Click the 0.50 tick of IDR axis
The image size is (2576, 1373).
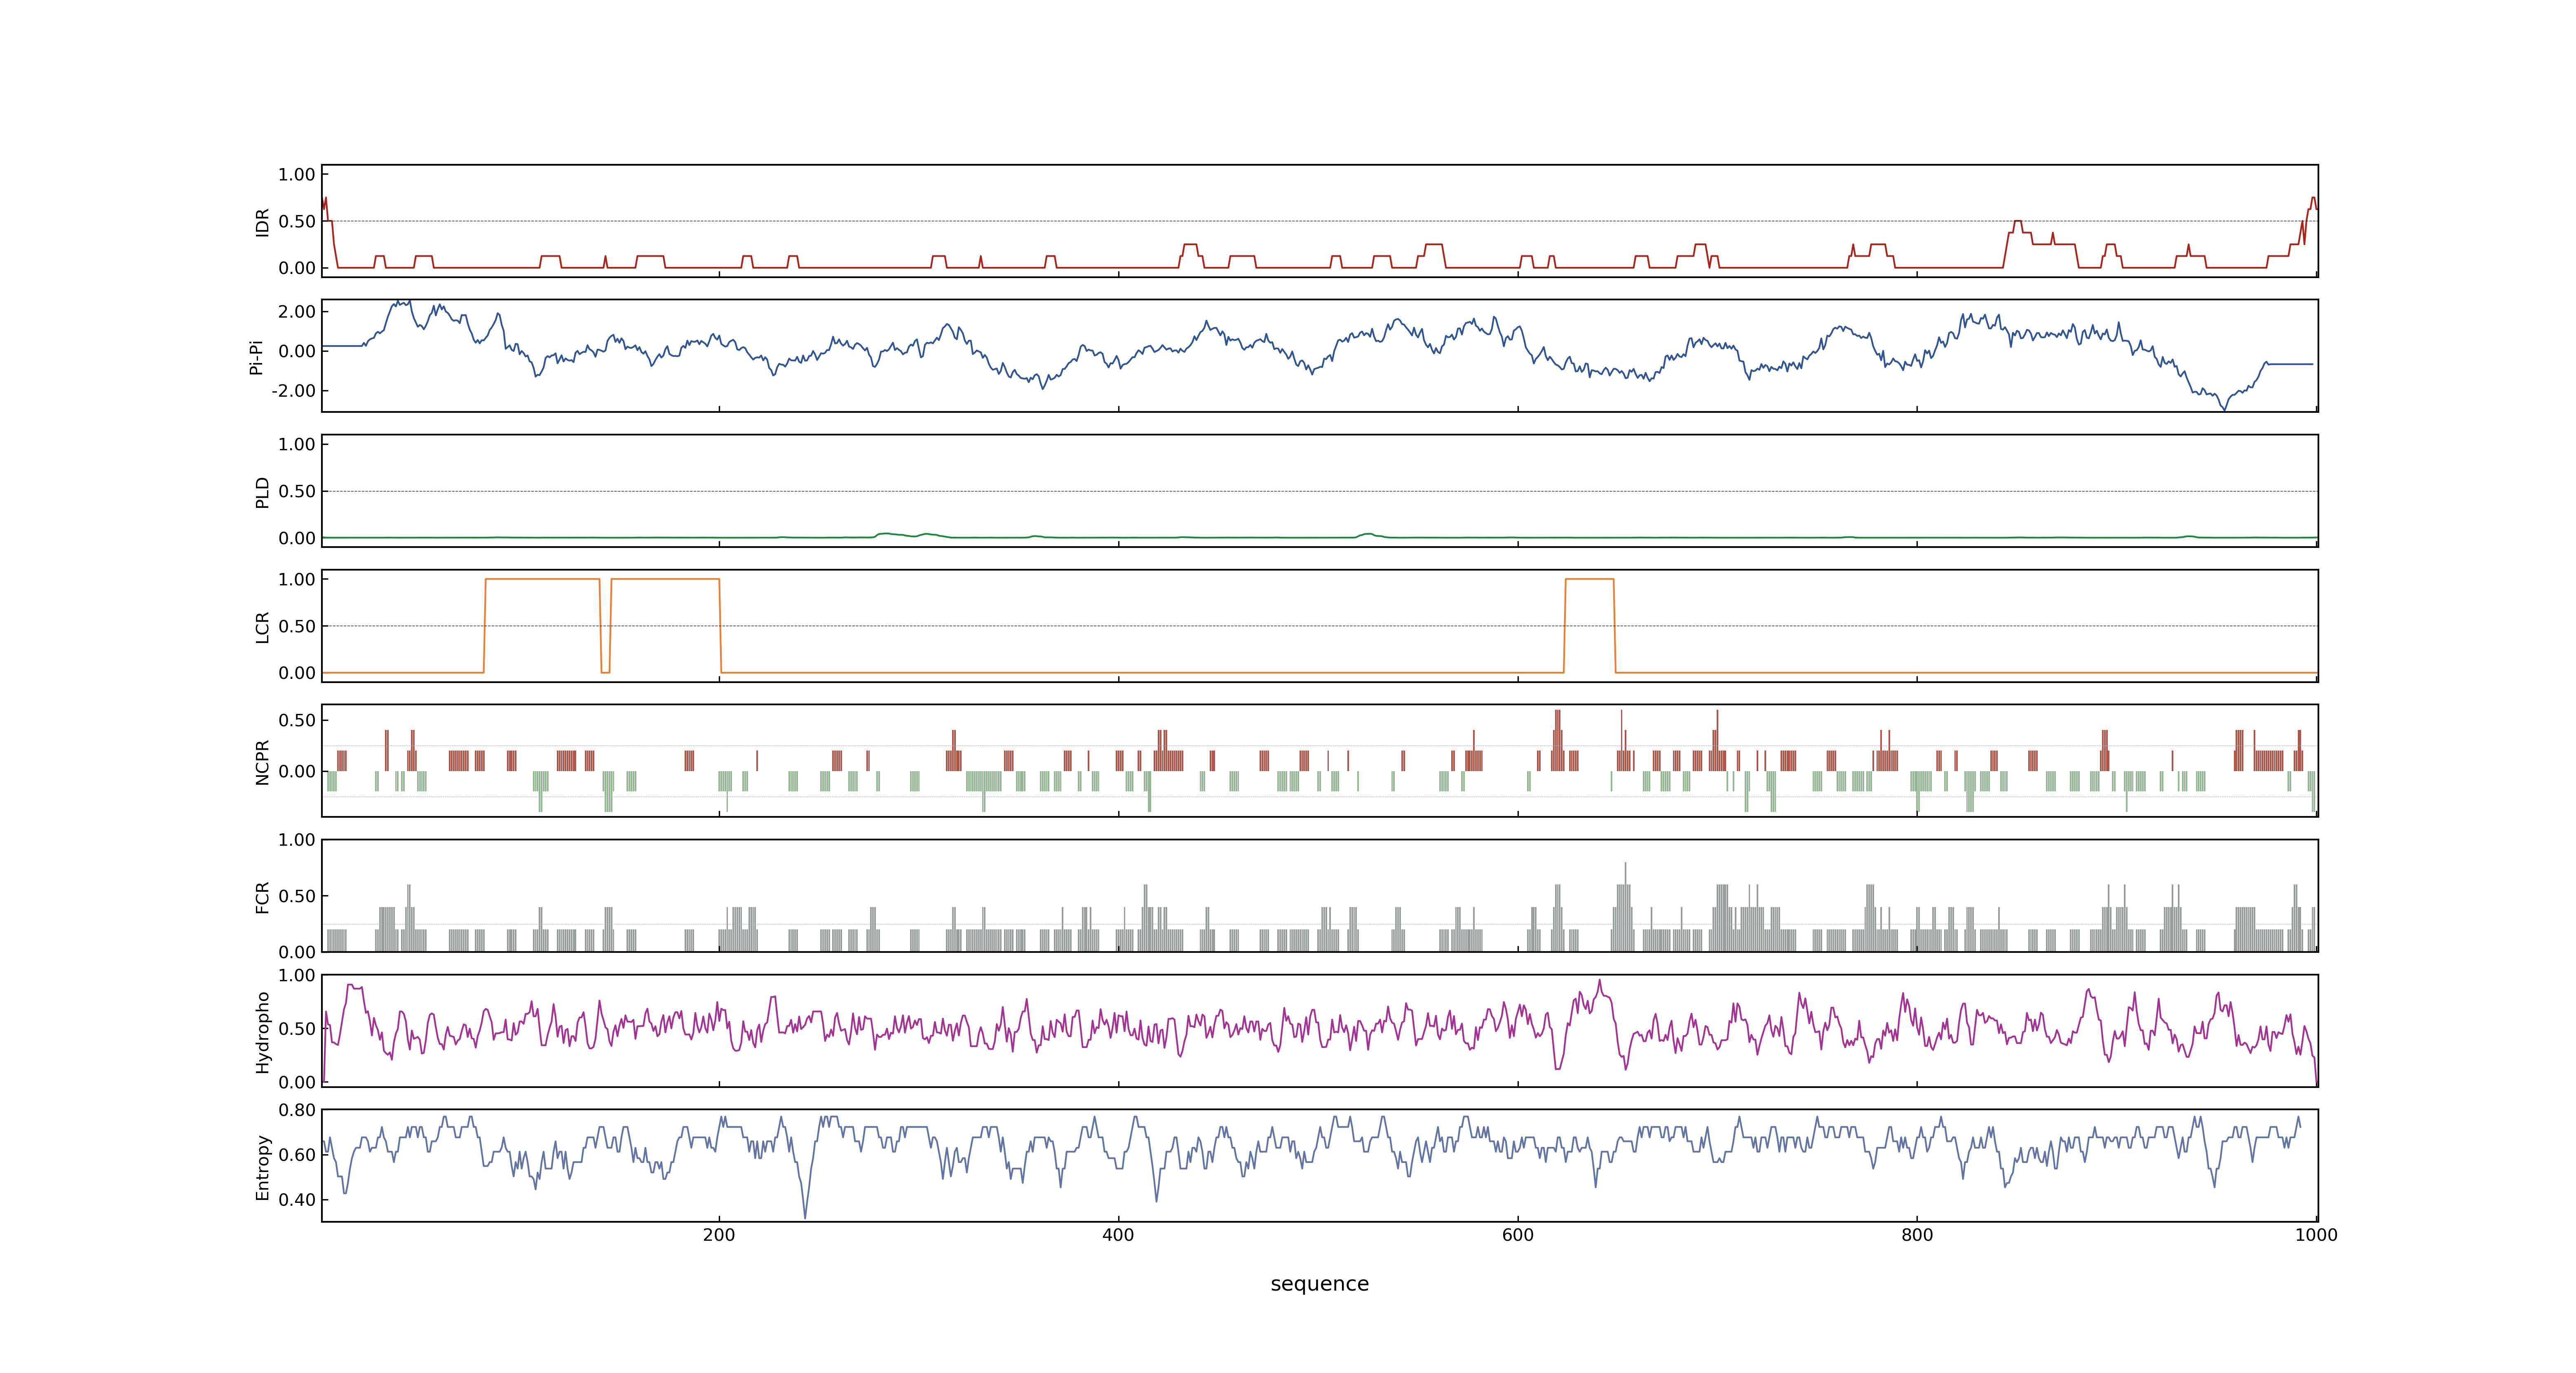[297, 222]
